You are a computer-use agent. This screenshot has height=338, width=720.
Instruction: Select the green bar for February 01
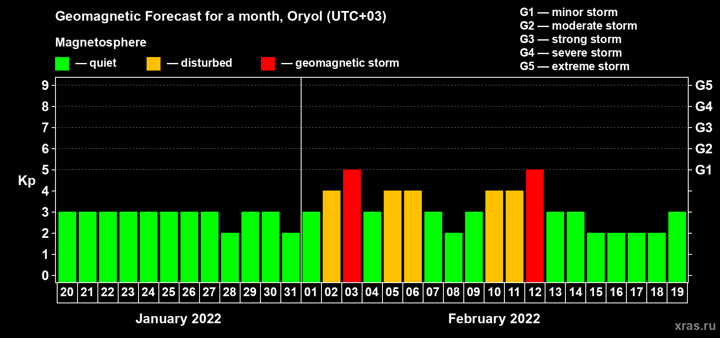pyautogui.click(x=311, y=247)
